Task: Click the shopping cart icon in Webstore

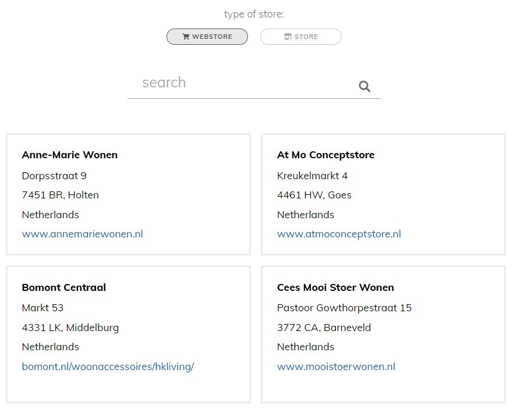Action: pos(186,37)
